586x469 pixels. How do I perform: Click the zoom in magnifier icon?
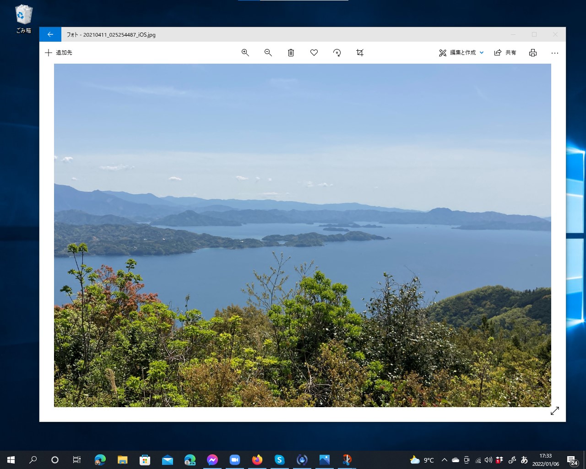click(245, 53)
